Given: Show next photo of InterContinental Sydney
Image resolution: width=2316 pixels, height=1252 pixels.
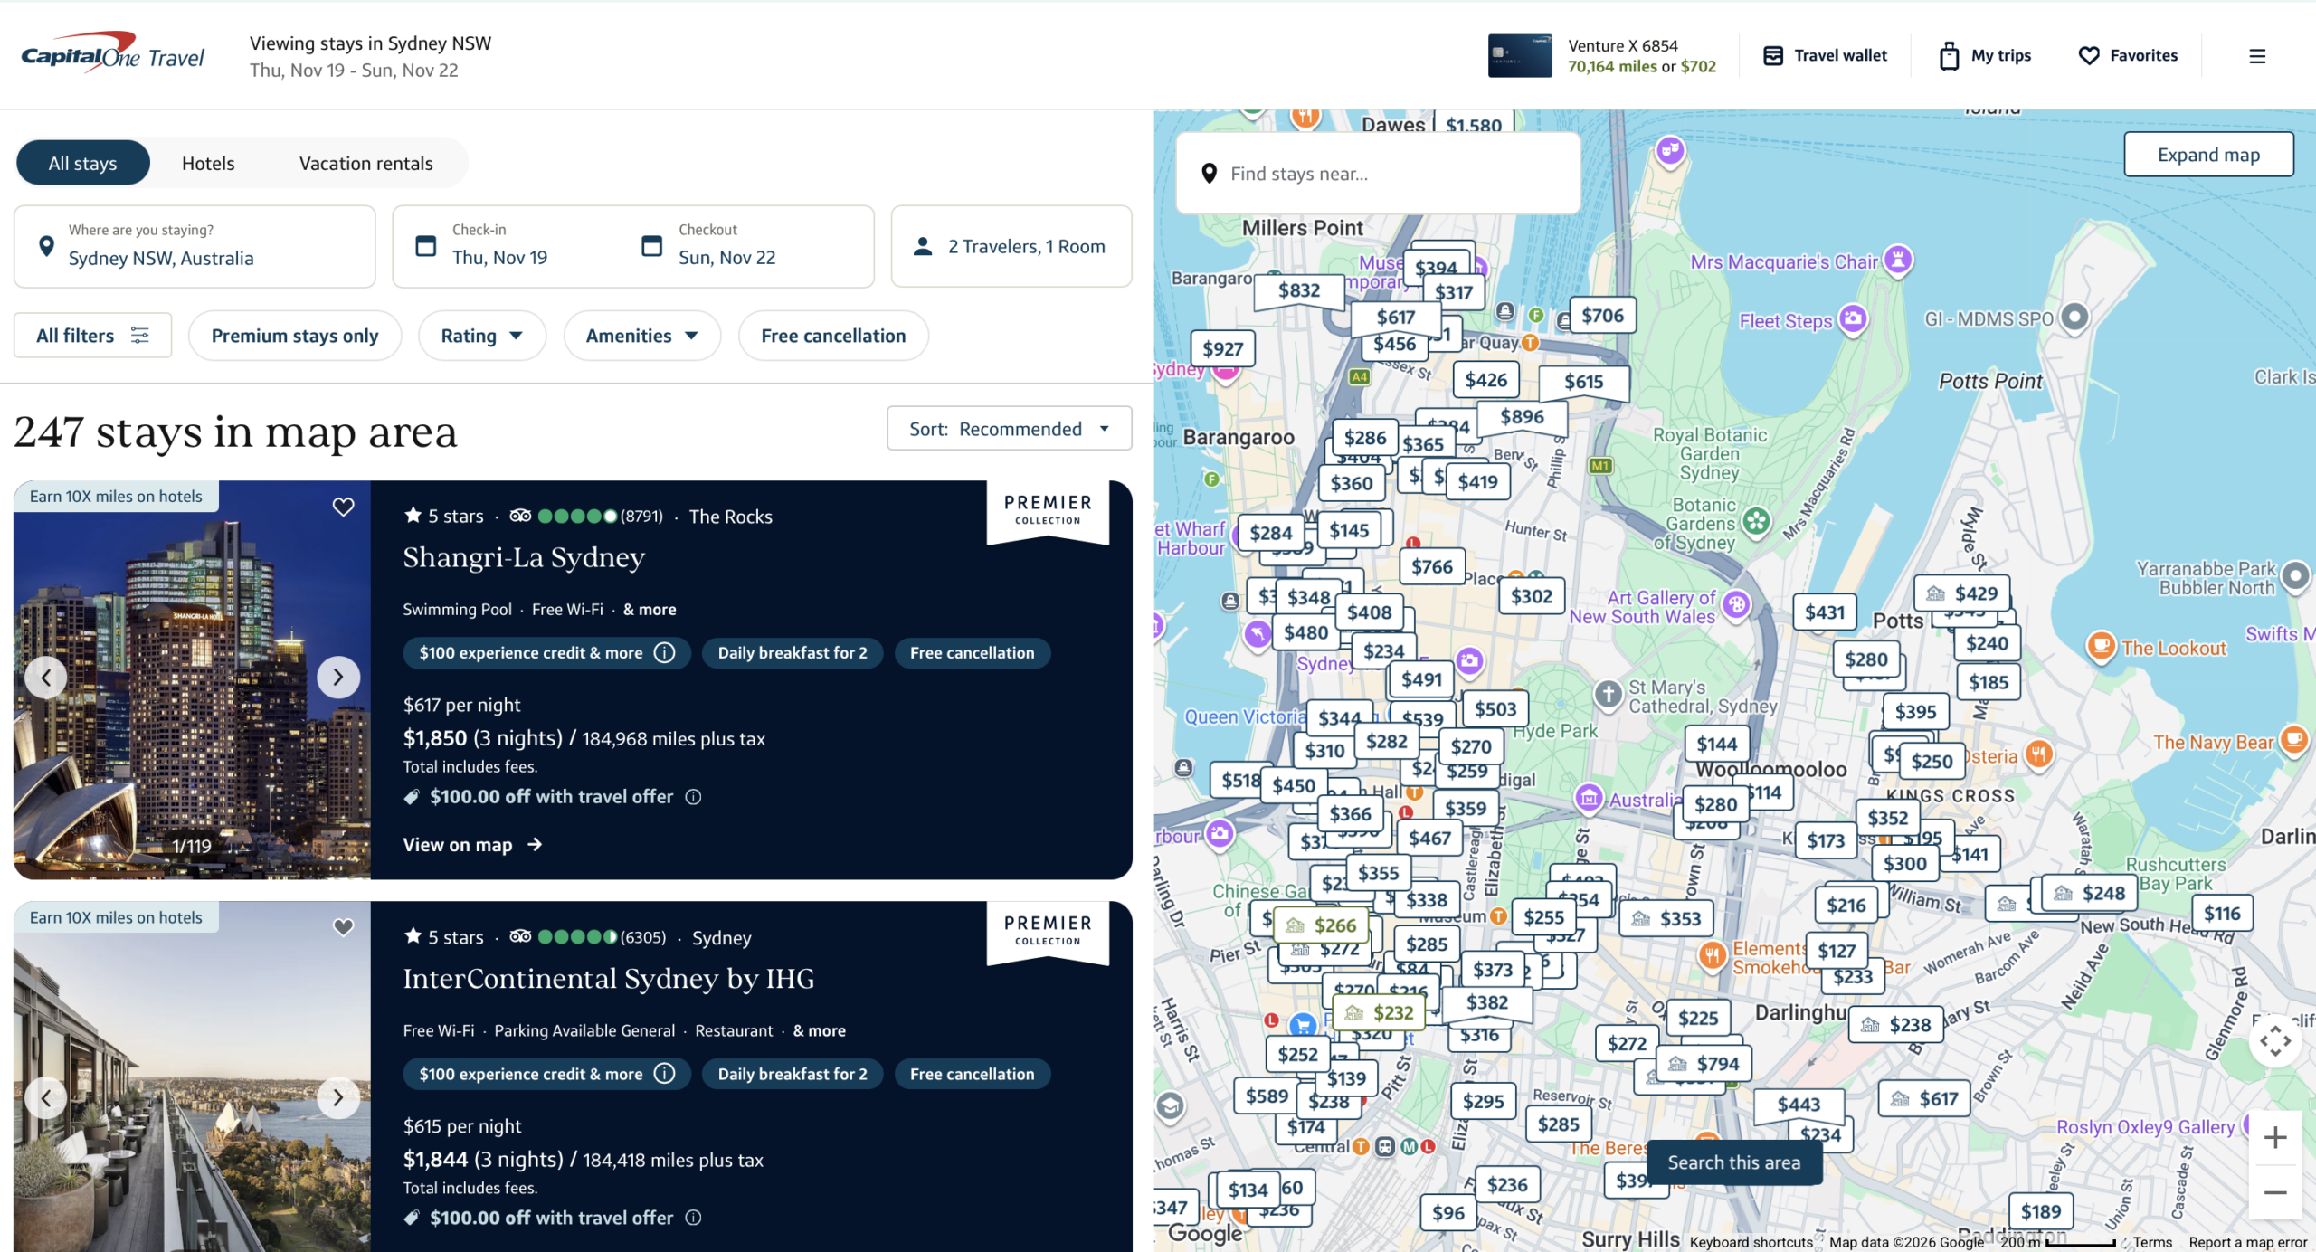Looking at the screenshot, I should click(x=338, y=1097).
